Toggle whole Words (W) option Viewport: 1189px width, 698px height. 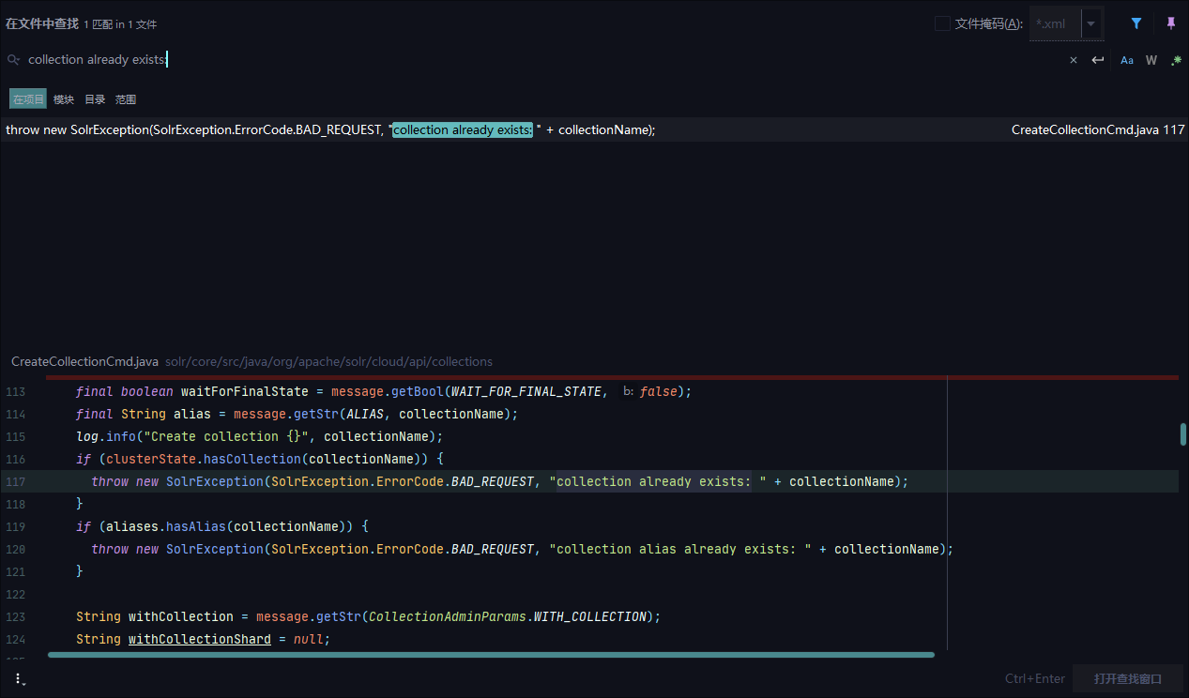(1151, 60)
